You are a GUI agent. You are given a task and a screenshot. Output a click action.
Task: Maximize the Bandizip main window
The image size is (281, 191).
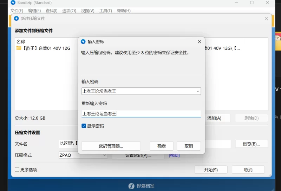(251, 2)
